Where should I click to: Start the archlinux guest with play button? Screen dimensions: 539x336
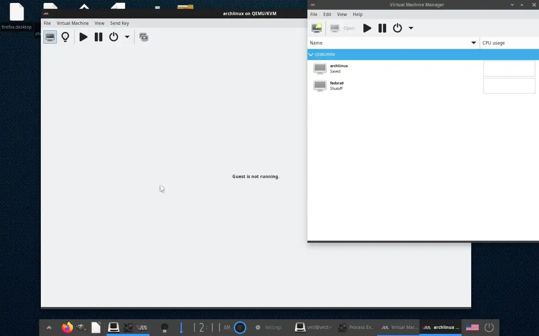[x=83, y=37]
